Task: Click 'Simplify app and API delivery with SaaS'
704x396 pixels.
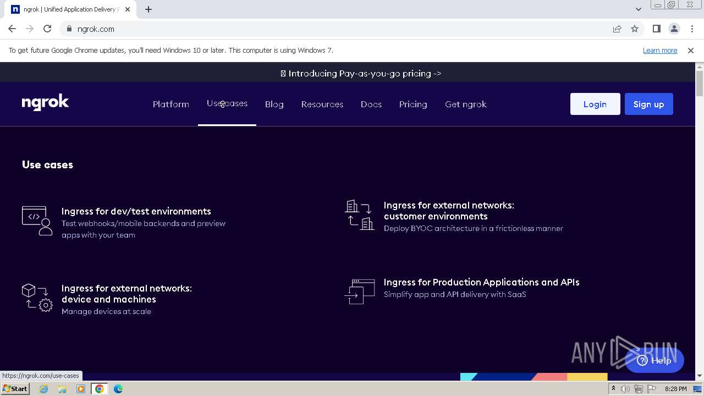Action: point(455,294)
